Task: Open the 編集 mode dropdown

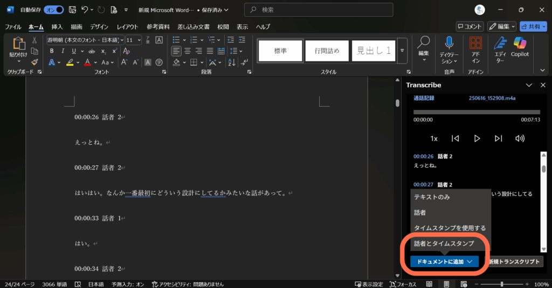Action: click(502, 26)
